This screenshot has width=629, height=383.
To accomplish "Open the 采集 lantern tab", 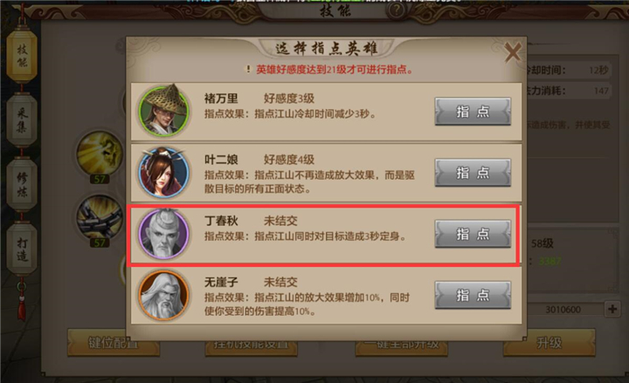I will point(22,120).
